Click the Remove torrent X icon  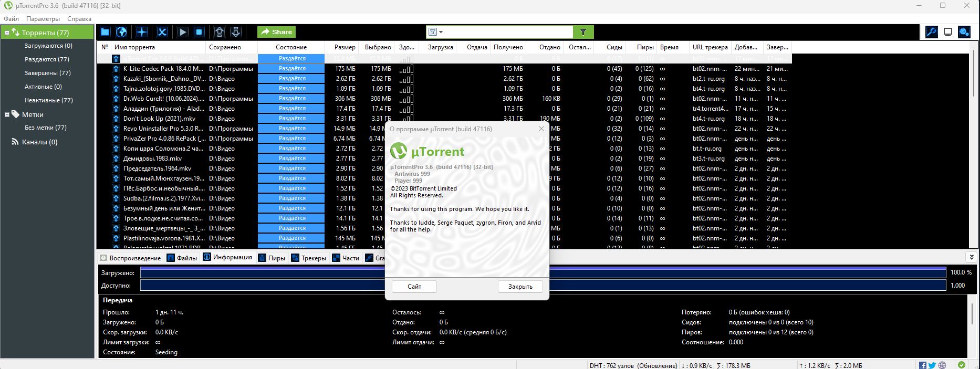pos(162,32)
